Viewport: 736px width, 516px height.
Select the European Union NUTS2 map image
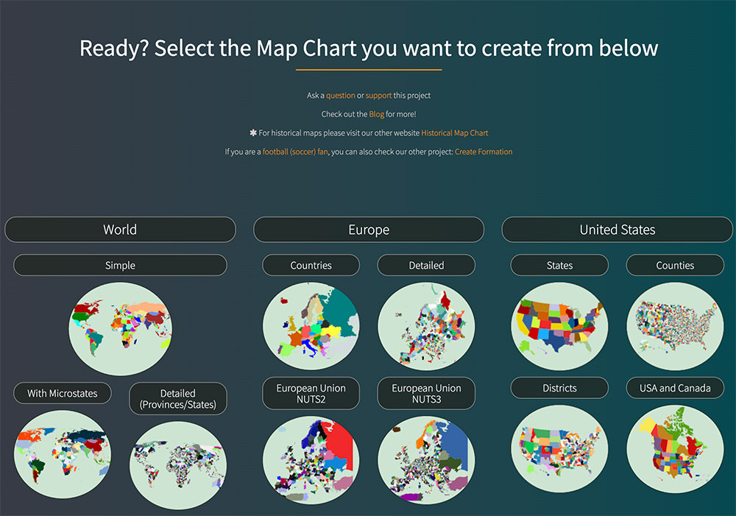(x=311, y=460)
